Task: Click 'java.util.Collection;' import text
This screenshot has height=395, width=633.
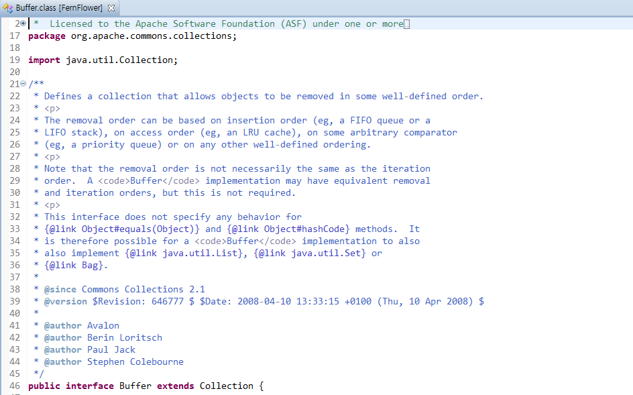Action: pos(121,60)
